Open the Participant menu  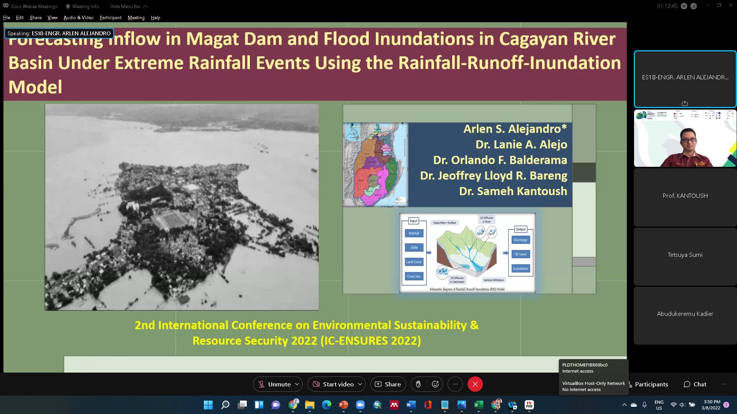pyautogui.click(x=110, y=18)
